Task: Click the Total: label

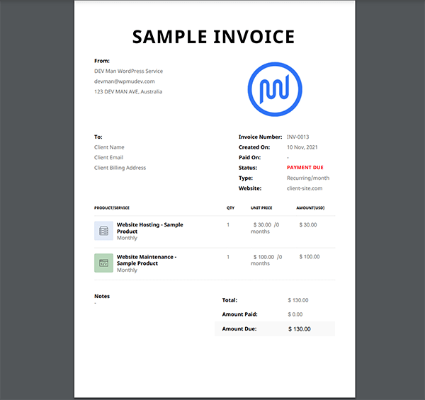Action: pyautogui.click(x=229, y=300)
